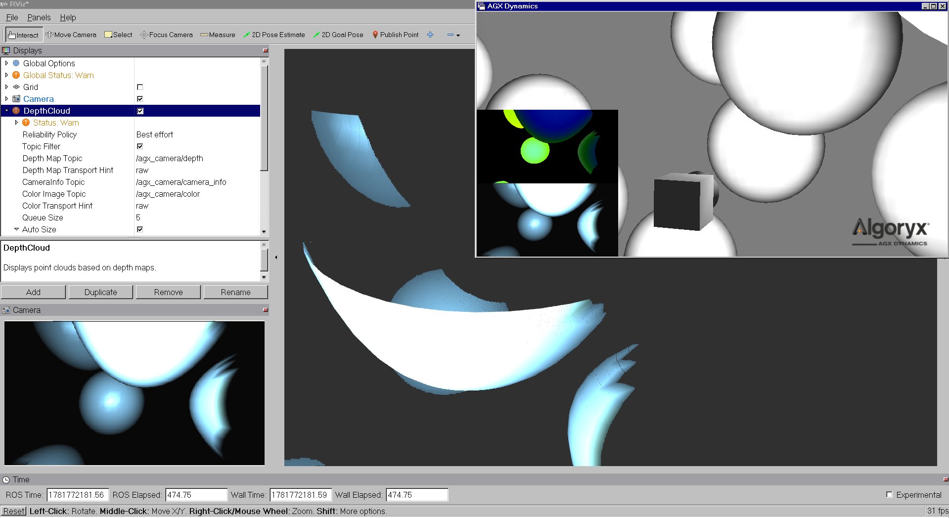The height and width of the screenshot is (518, 949).
Task: Expand the Global Options tree node
Action: 6,63
